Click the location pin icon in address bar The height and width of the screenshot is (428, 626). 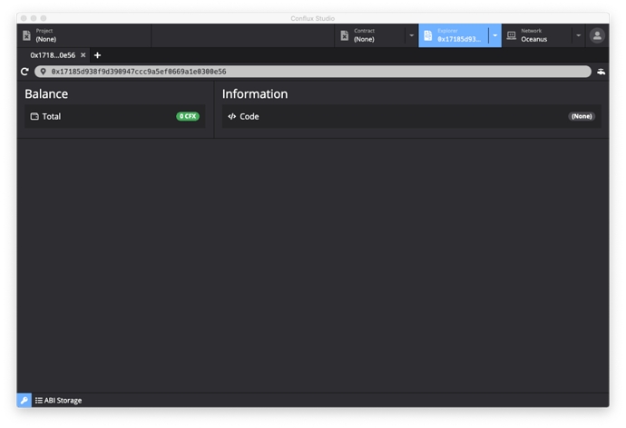coord(44,72)
